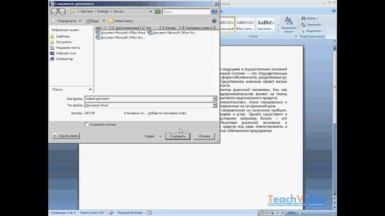385x216 pixels.
Task: Click the macro record icon in Word status bar
Action: coord(149,212)
